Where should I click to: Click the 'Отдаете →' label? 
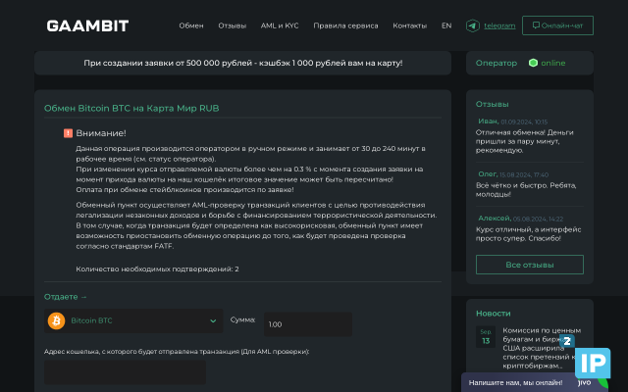tap(66, 297)
